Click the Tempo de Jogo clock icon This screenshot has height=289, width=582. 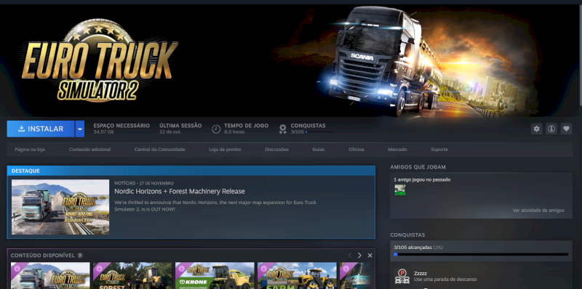pos(216,129)
